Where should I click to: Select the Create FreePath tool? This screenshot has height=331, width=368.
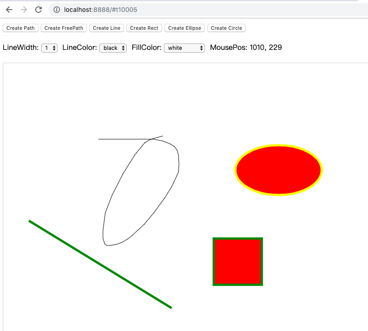click(64, 28)
